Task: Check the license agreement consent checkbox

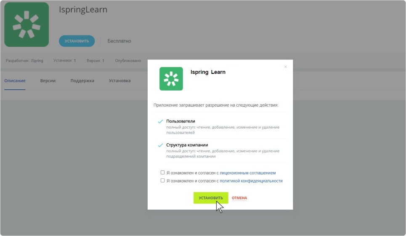Action: point(162,172)
